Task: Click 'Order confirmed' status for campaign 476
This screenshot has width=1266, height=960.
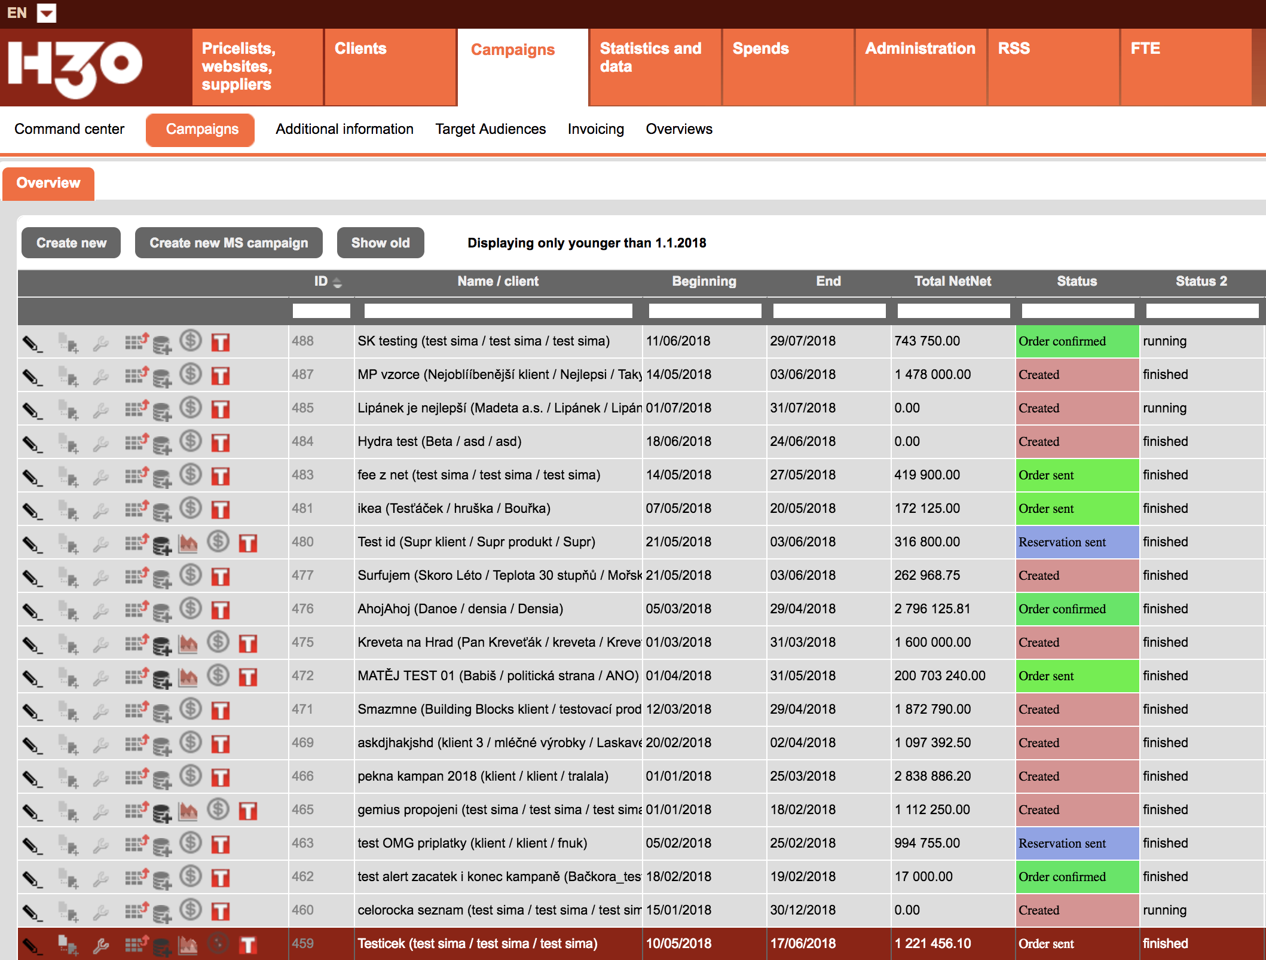Action: pyautogui.click(x=1078, y=609)
